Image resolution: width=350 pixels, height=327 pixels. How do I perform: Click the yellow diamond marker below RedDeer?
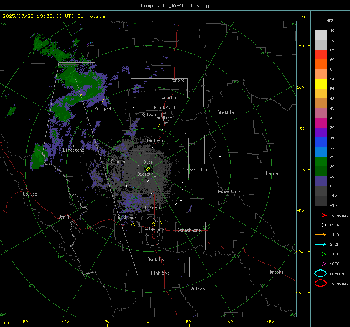click(x=160, y=126)
